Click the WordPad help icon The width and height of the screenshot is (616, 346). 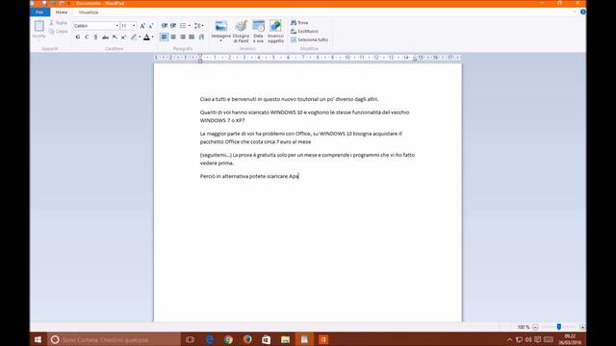[x=582, y=12]
